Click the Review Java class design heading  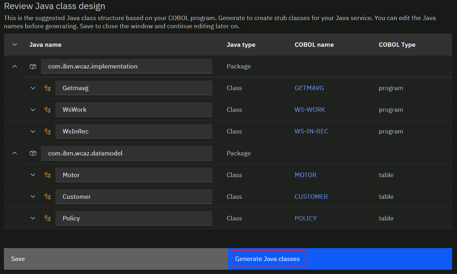point(55,6)
